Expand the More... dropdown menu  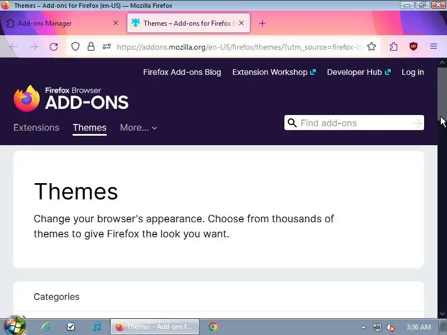click(139, 128)
